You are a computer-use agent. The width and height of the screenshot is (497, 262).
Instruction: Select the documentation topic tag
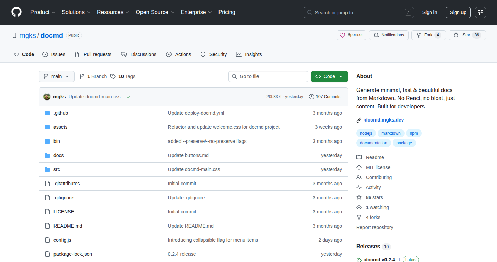click(373, 143)
